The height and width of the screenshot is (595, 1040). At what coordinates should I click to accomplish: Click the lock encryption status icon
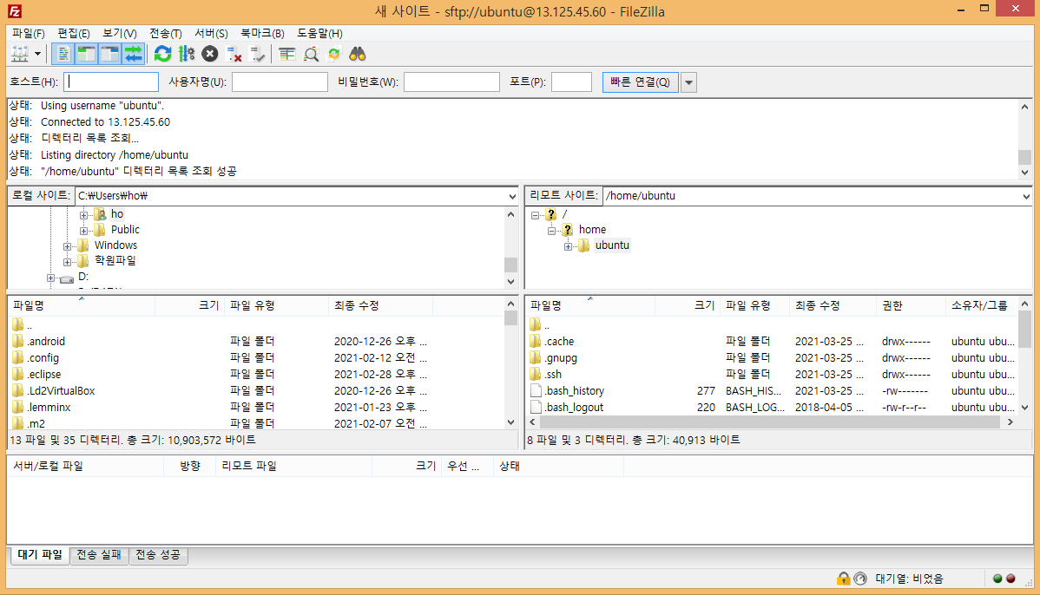(x=843, y=579)
